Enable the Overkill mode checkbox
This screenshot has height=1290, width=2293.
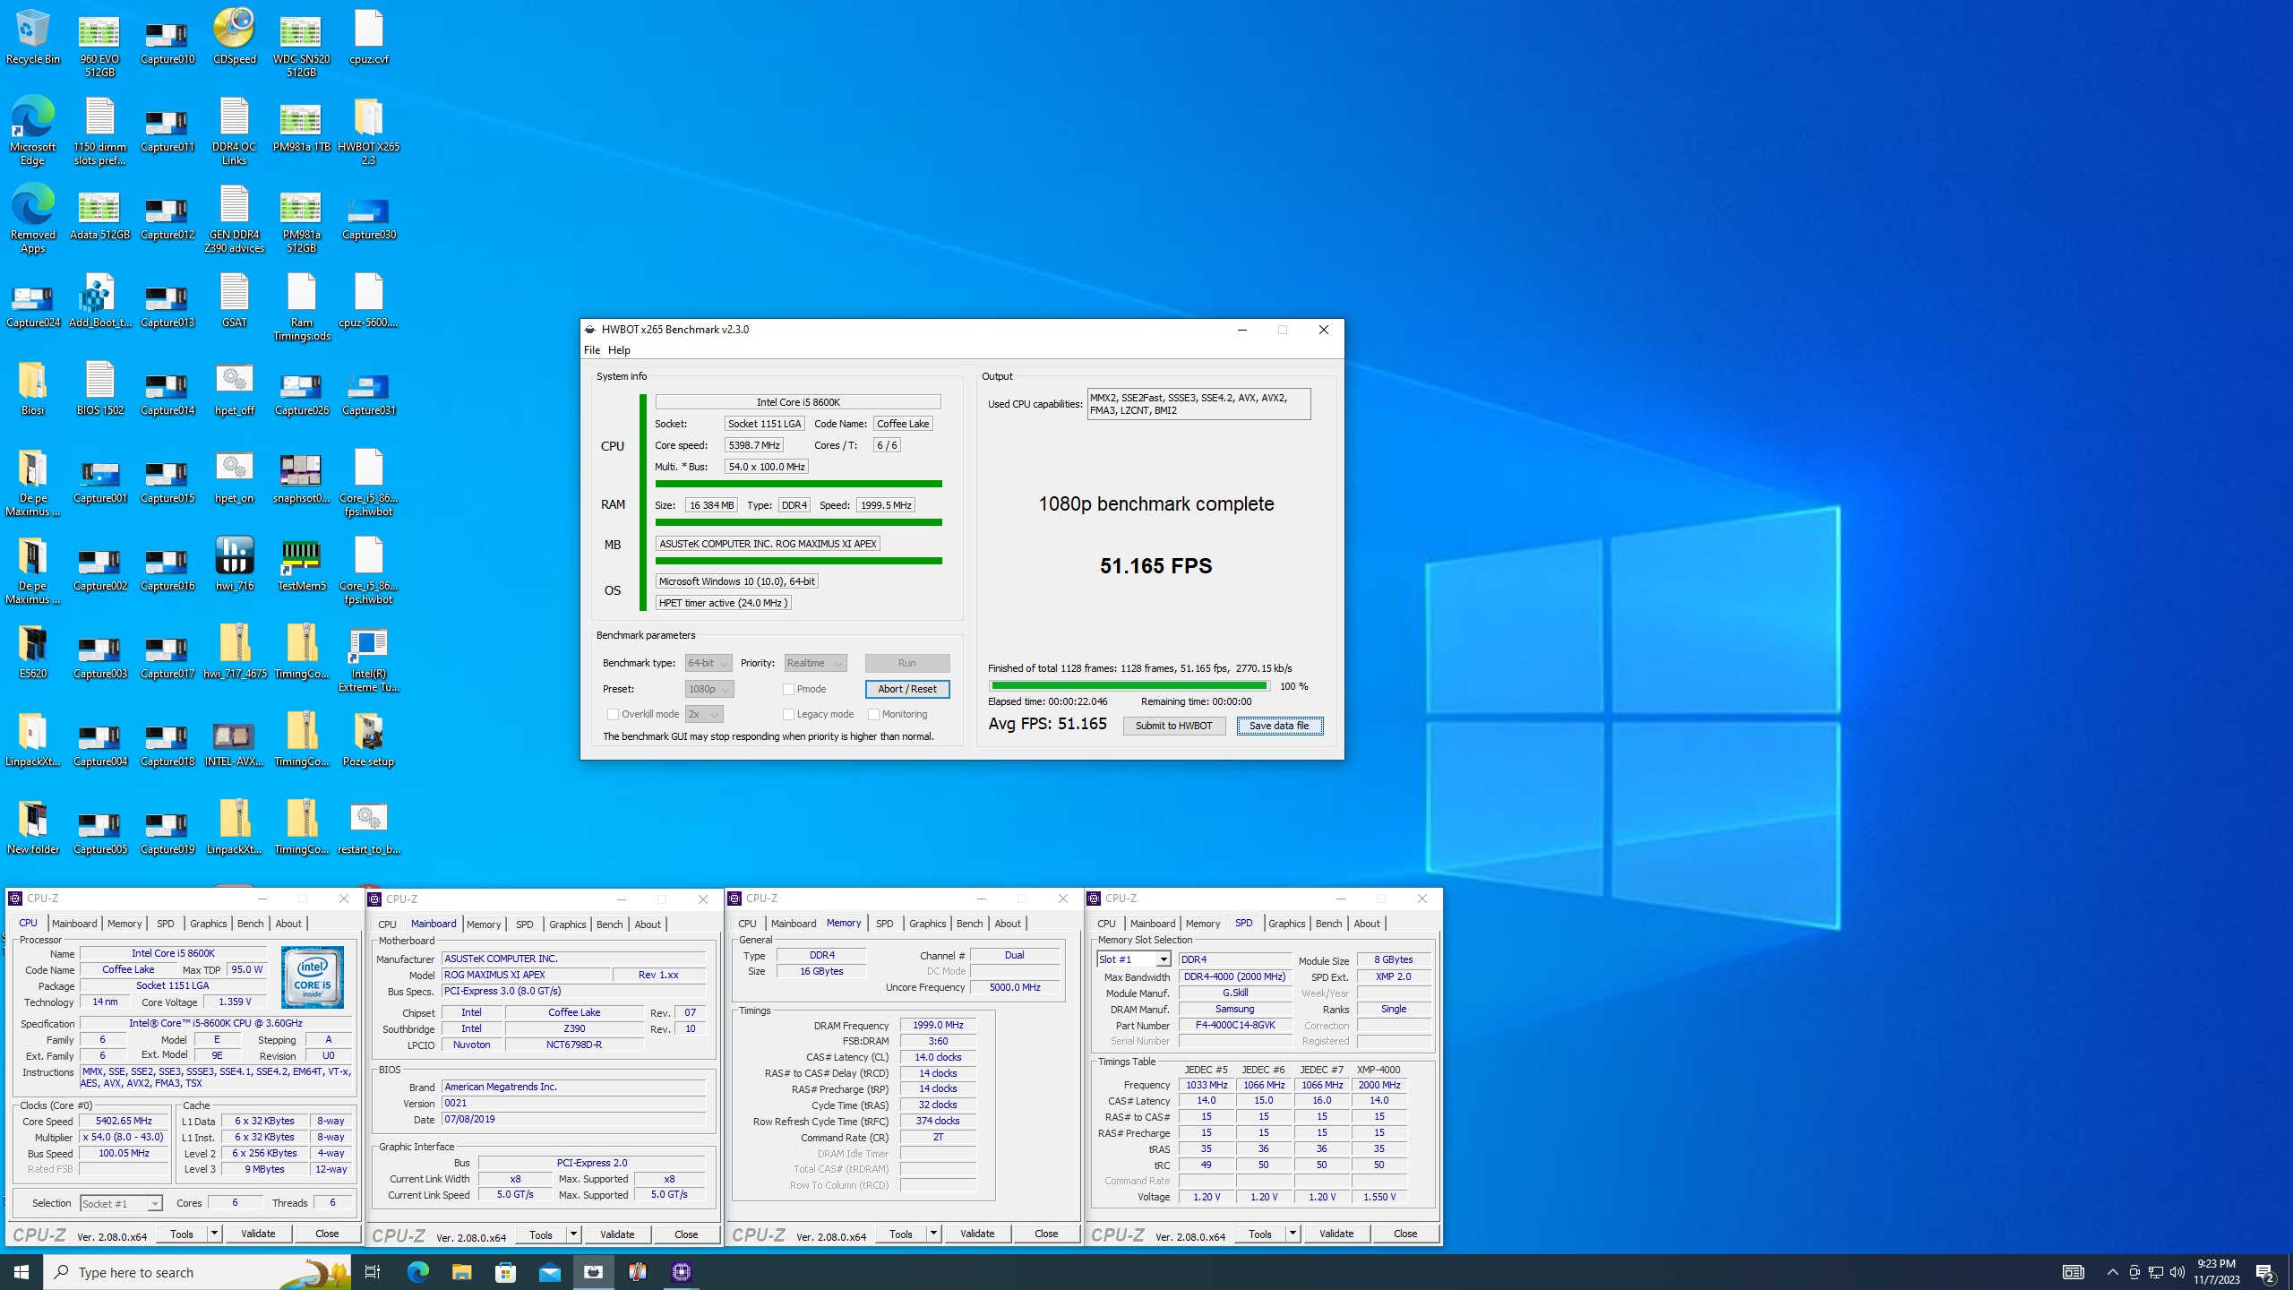613,714
